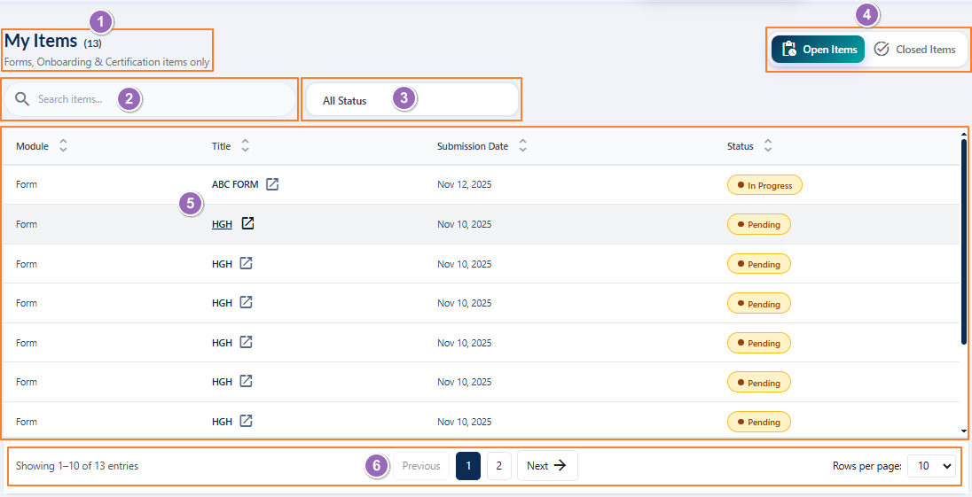Sort the table by Title arrows
This screenshot has height=497, width=972.
[x=246, y=146]
